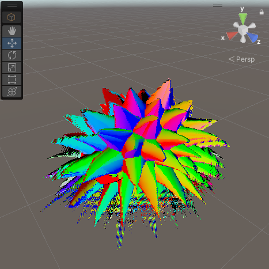Select the Hand view tool
This screenshot has height=269, width=269.
12,31
